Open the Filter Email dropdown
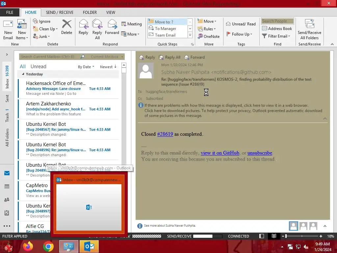This screenshot has width=337, height=253. pyautogui.click(x=276, y=36)
